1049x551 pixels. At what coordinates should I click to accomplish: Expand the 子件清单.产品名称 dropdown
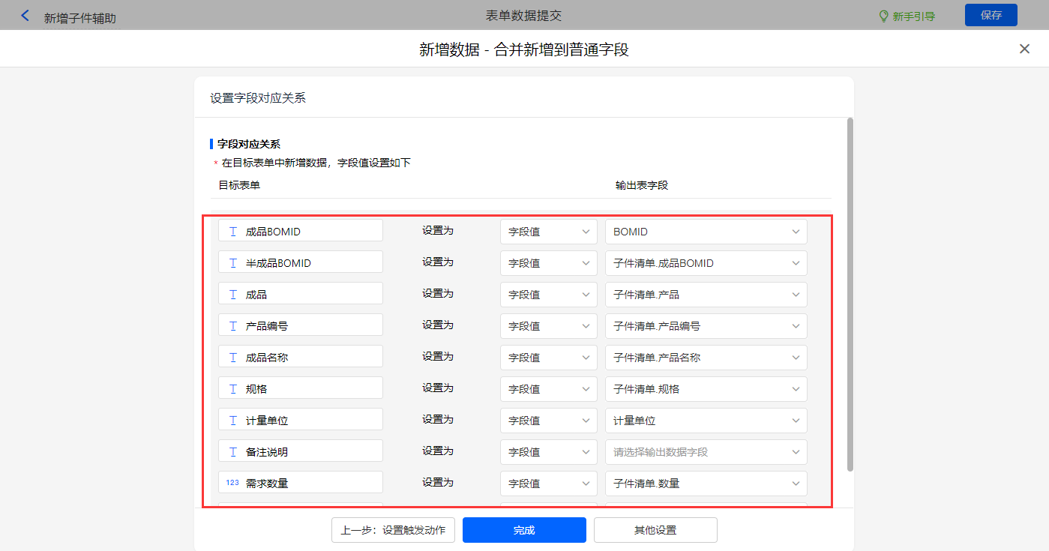click(x=706, y=358)
